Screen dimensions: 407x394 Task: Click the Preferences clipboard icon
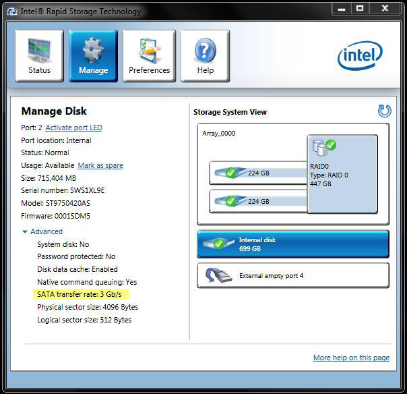pos(149,50)
